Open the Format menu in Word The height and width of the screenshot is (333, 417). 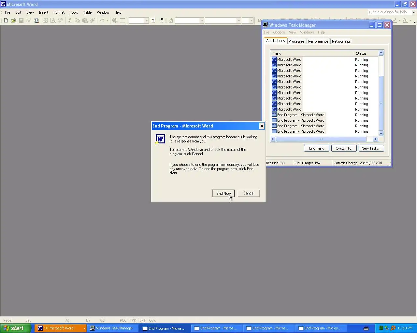[59, 12]
